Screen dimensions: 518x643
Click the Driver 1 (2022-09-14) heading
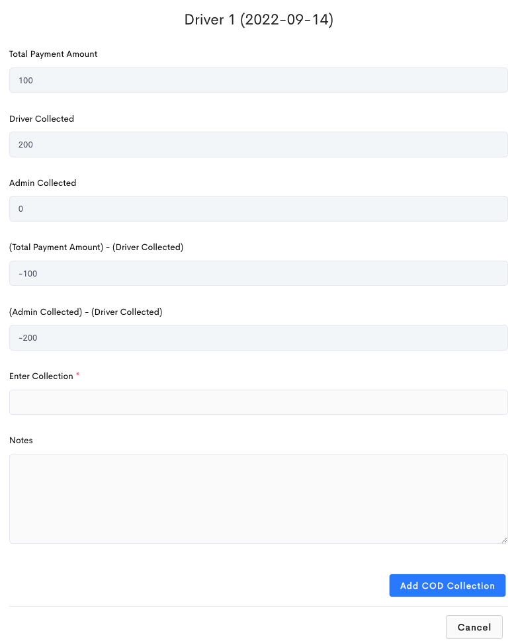tap(259, 20)
